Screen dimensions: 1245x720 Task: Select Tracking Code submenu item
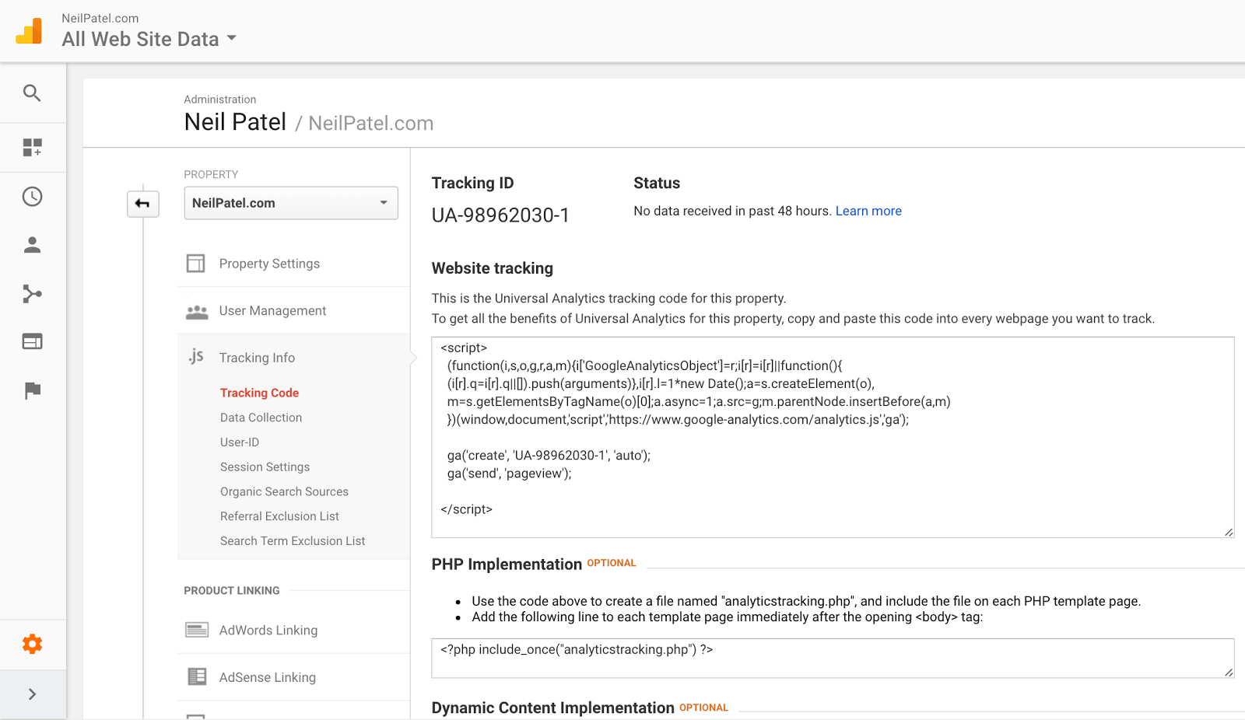coord(259,393)
